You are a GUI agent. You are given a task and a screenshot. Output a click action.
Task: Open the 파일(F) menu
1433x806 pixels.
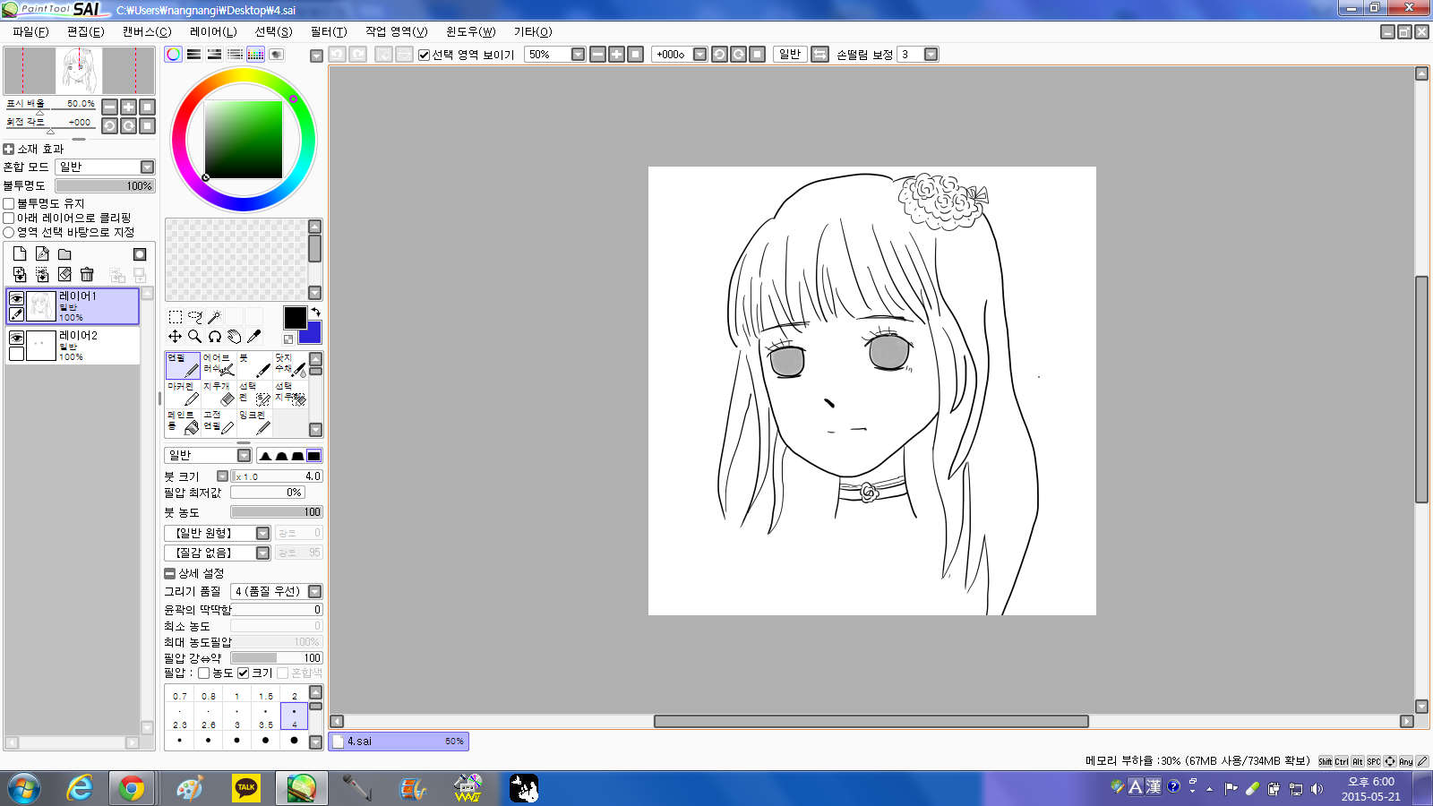click(30, 31)
